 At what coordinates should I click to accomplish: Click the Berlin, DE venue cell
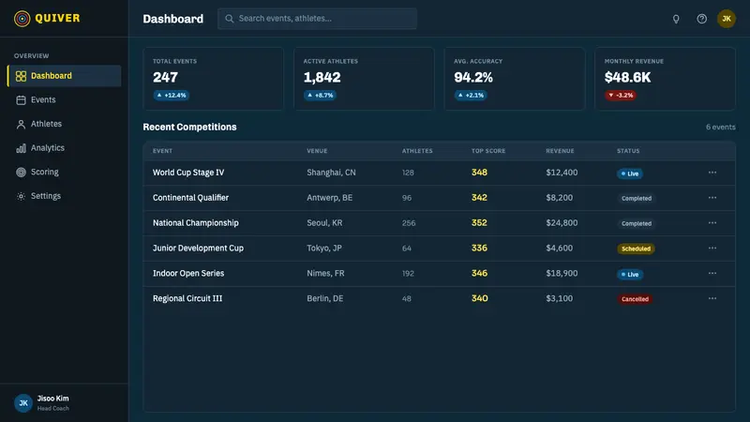[324, 298]
